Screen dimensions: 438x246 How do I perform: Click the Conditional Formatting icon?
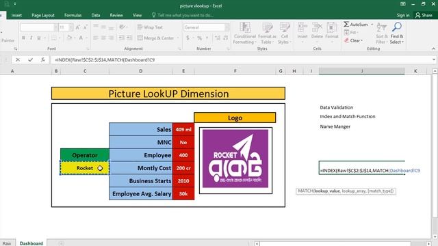coord(245,27)
